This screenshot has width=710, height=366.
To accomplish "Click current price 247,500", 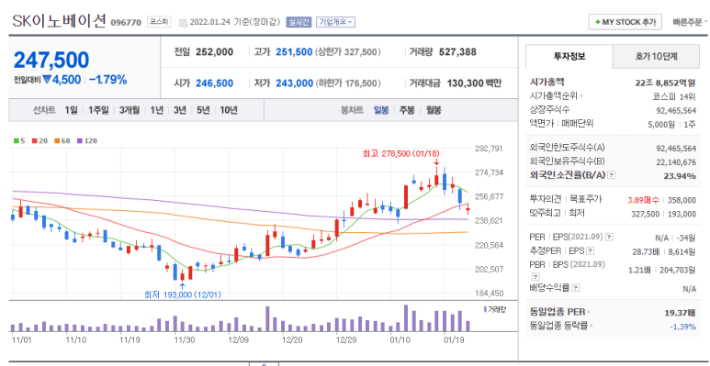I will coord(51,61).
